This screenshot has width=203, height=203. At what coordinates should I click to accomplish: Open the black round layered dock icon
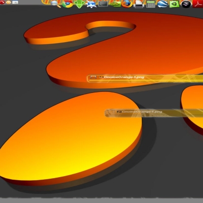pyautogui.click(x=186, y=4)
